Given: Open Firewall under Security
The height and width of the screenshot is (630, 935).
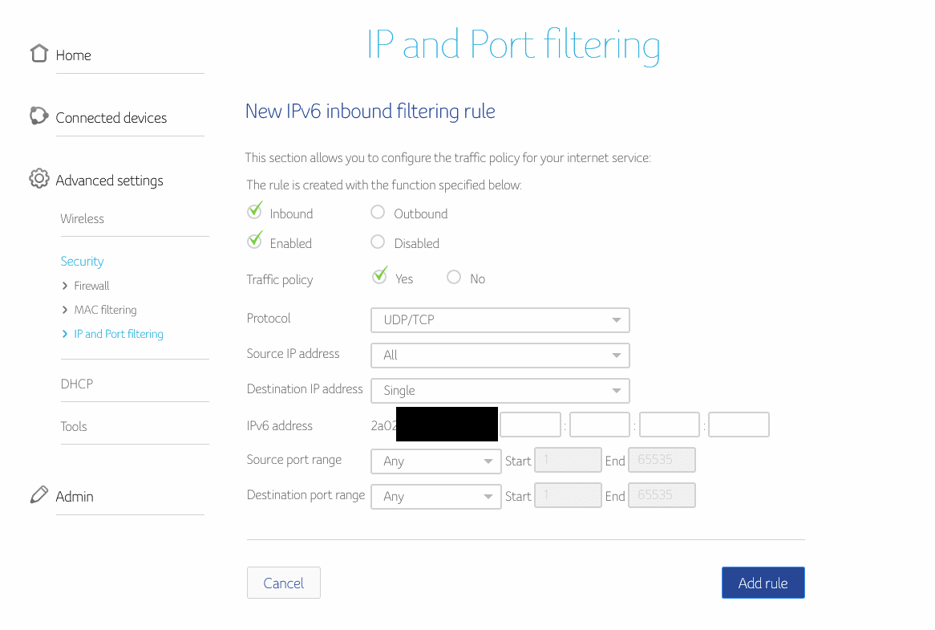Looking at the screenshot, I should click(x=91, y=286).
